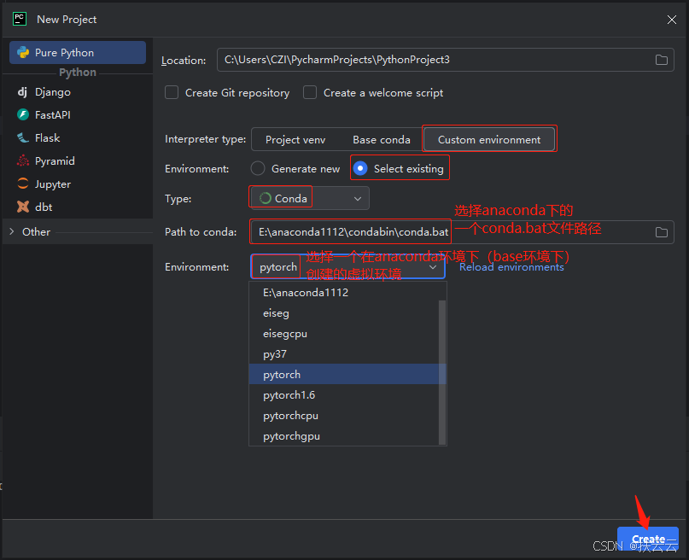
Task: Choose the Django project icon
Action: (x=22, y=92)
